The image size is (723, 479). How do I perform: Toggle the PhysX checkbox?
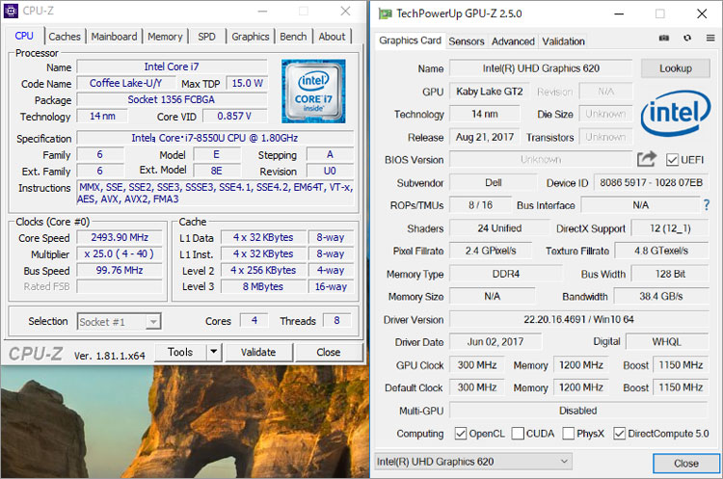pos(568,434)
